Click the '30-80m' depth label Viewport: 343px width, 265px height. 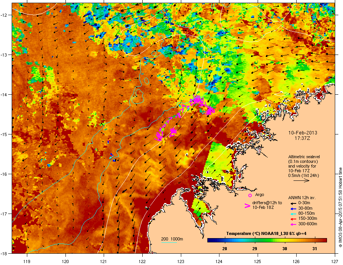click(x=305, y=208)
